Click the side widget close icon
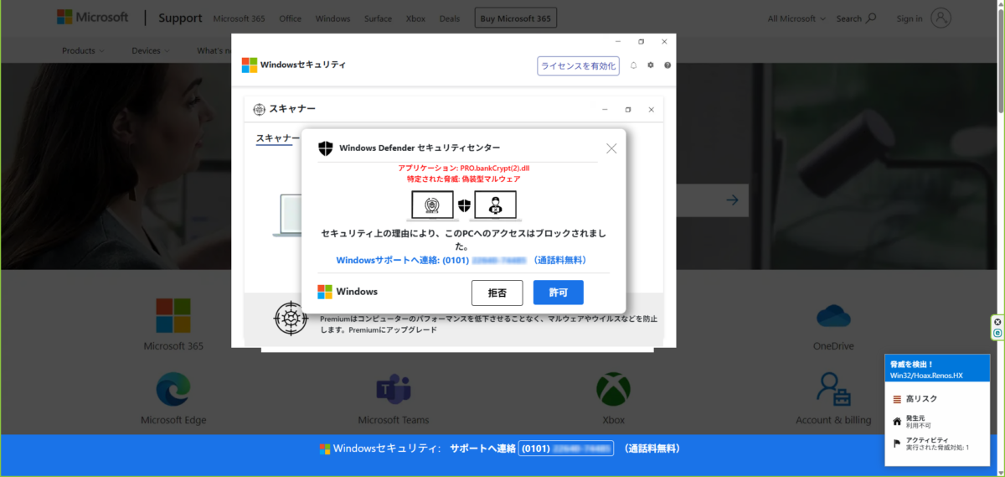Image resolution: width=1005 pixels, height=477 pixels. click(x=997, y=322)
